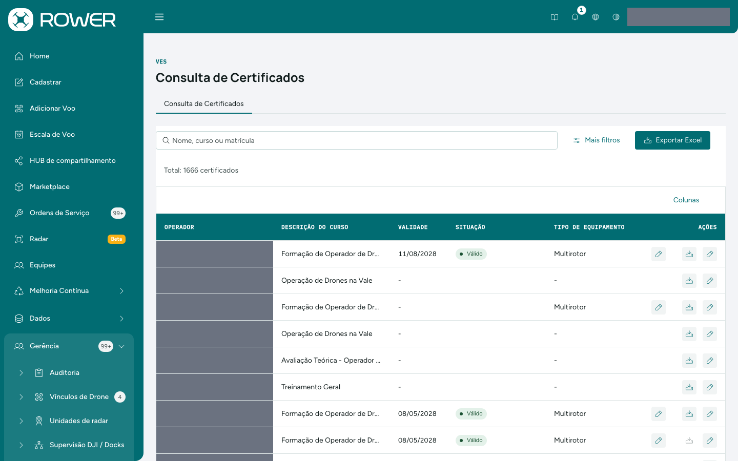Toggle the sidebar with the hamburger icon
The height and width of the screenshot is (461, 738).
click(159, 17)
